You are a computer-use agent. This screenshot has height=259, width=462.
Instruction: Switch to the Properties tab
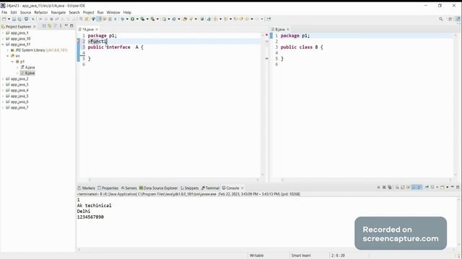(108, 188)
